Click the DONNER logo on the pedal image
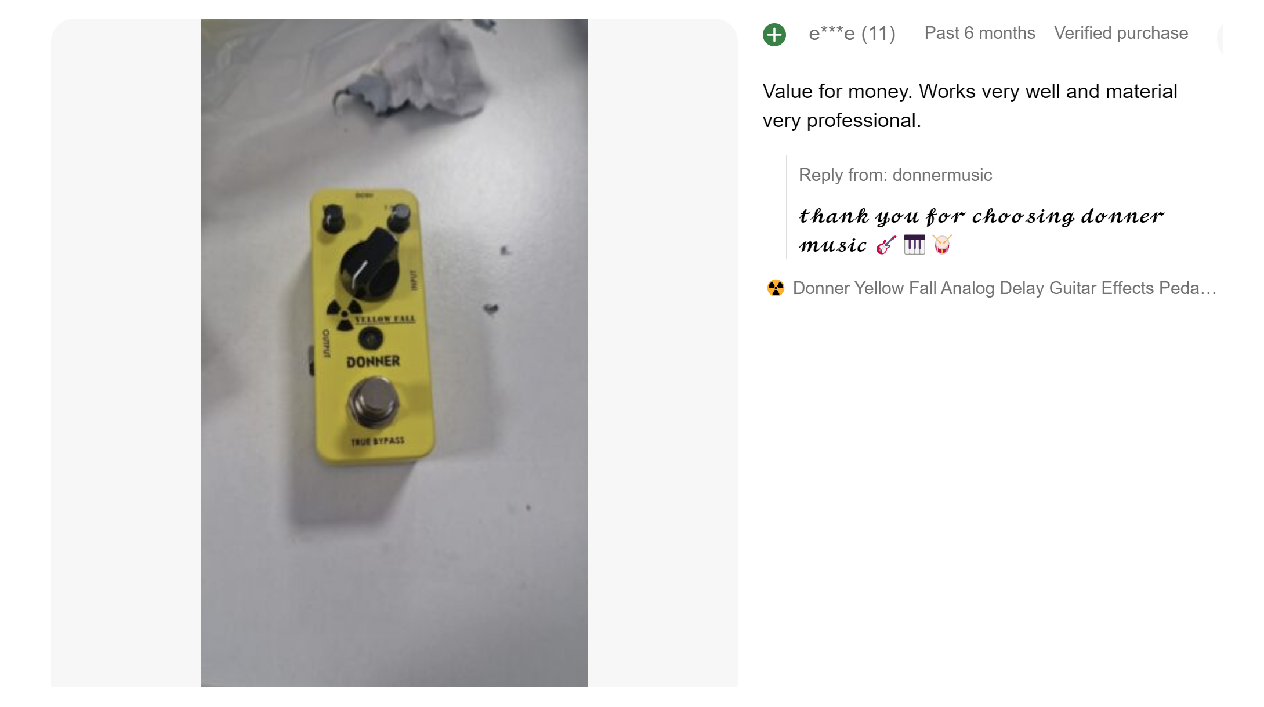1264x707 pixels. [373, 362]
